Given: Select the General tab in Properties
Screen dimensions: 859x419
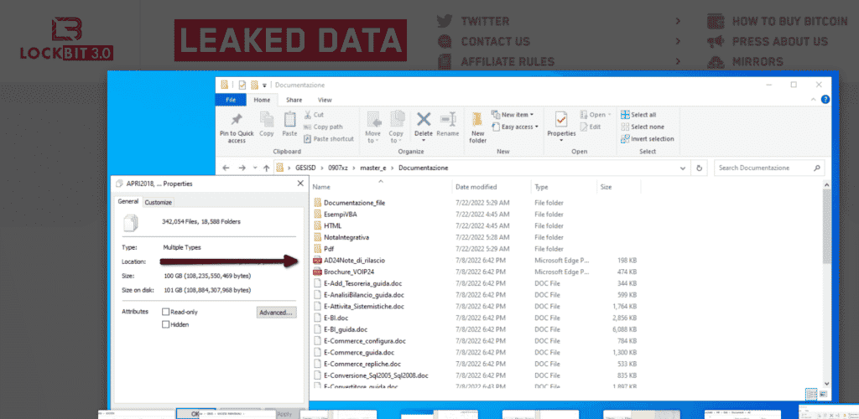Looking at the screenshot, I should click(128, 202).
